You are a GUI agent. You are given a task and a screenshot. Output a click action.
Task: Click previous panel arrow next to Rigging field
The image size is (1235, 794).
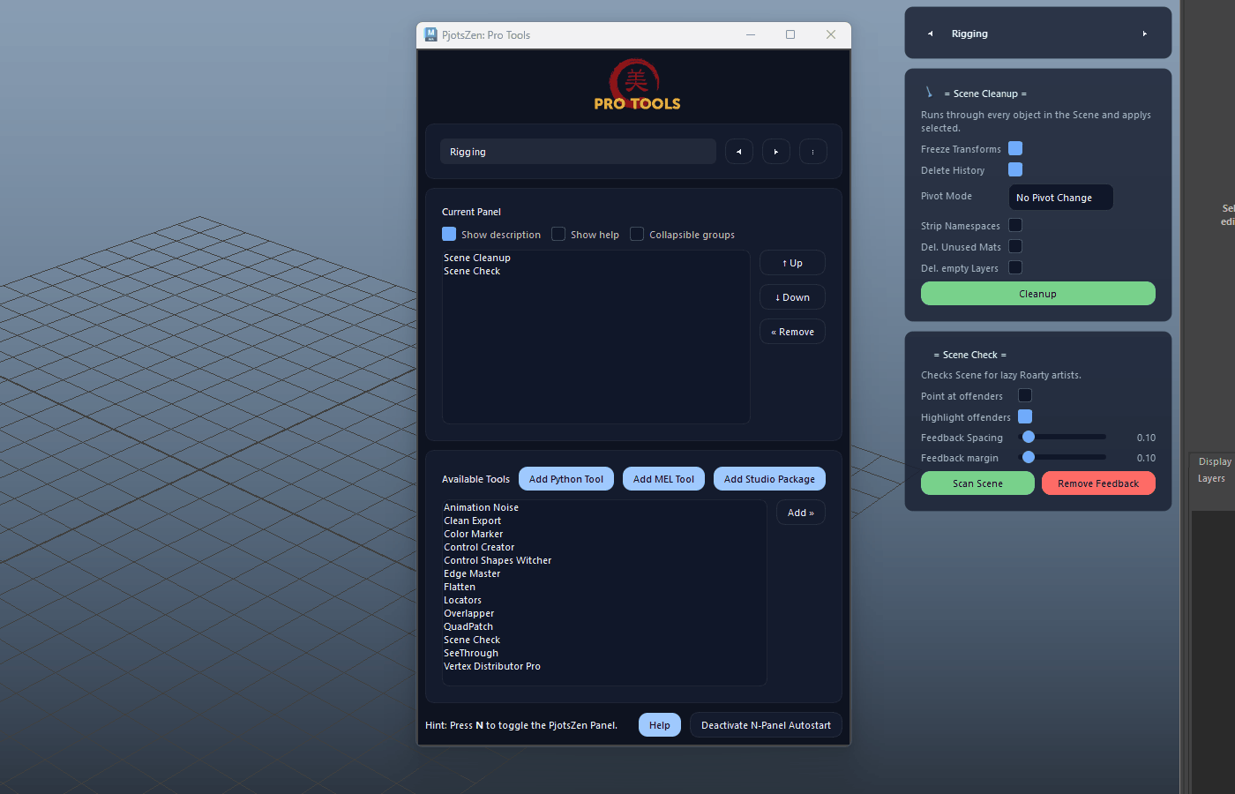point(739,152)
